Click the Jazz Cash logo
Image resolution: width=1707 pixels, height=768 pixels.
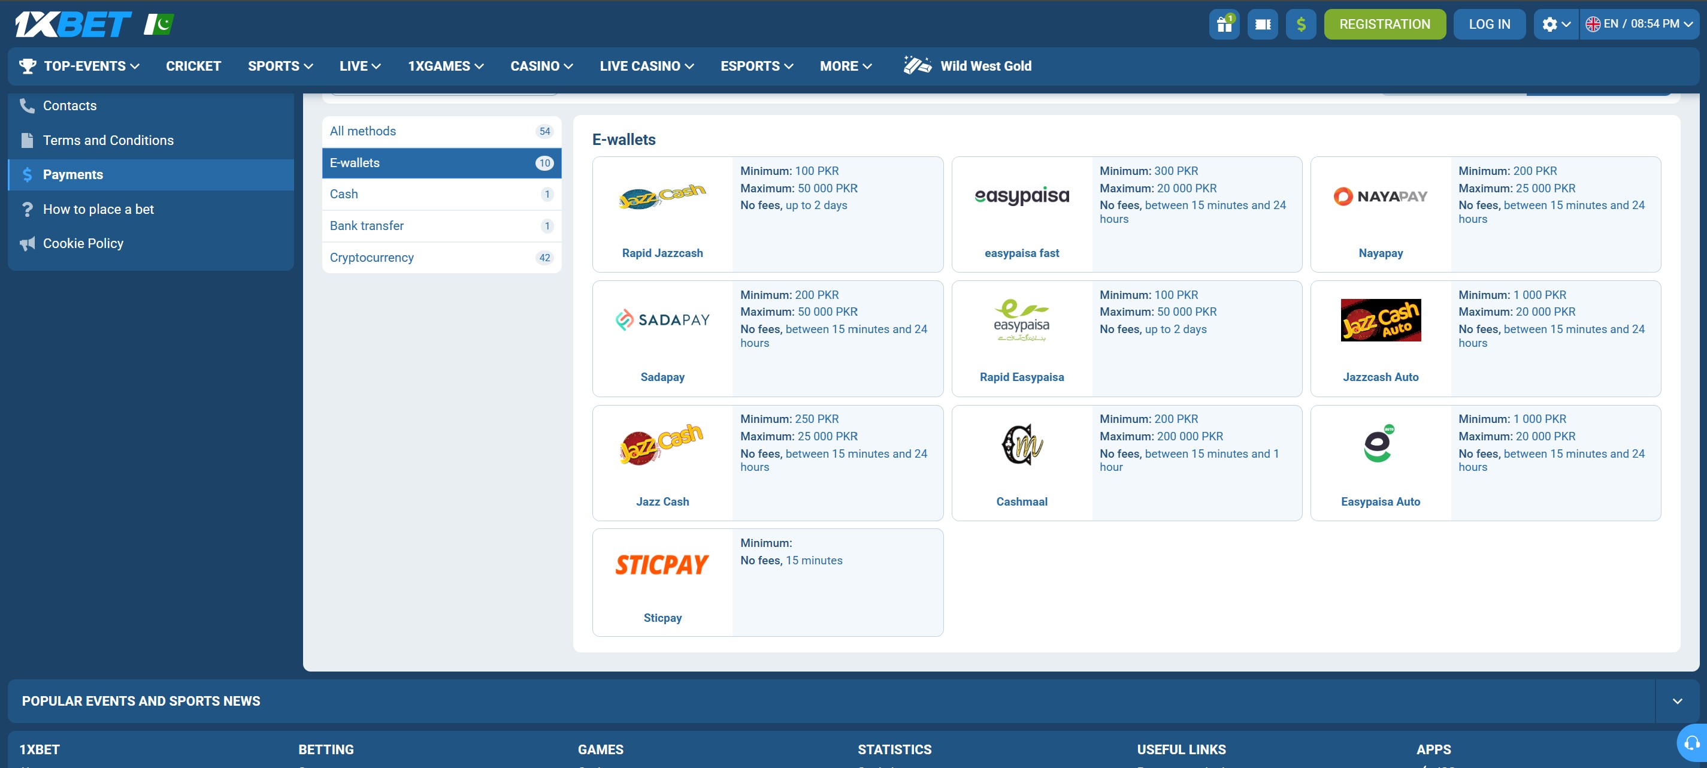coord(662,444)
